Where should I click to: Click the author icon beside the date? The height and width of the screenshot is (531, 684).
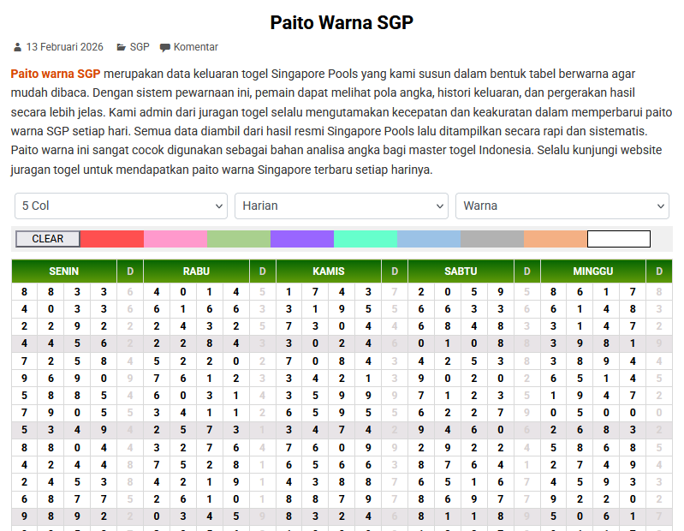(x=17, y=47)
